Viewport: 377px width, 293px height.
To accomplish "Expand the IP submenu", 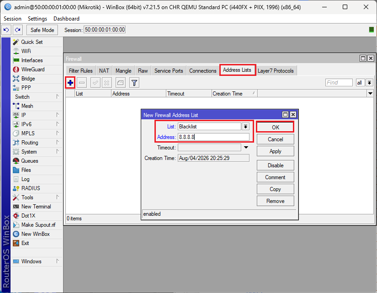I will point(37,115).
